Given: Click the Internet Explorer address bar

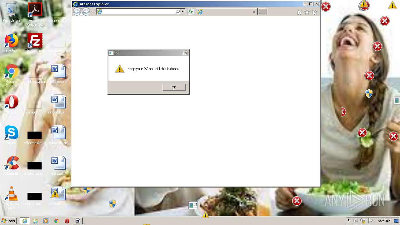Looking at the screenshot, I should [x=136, y=12].
